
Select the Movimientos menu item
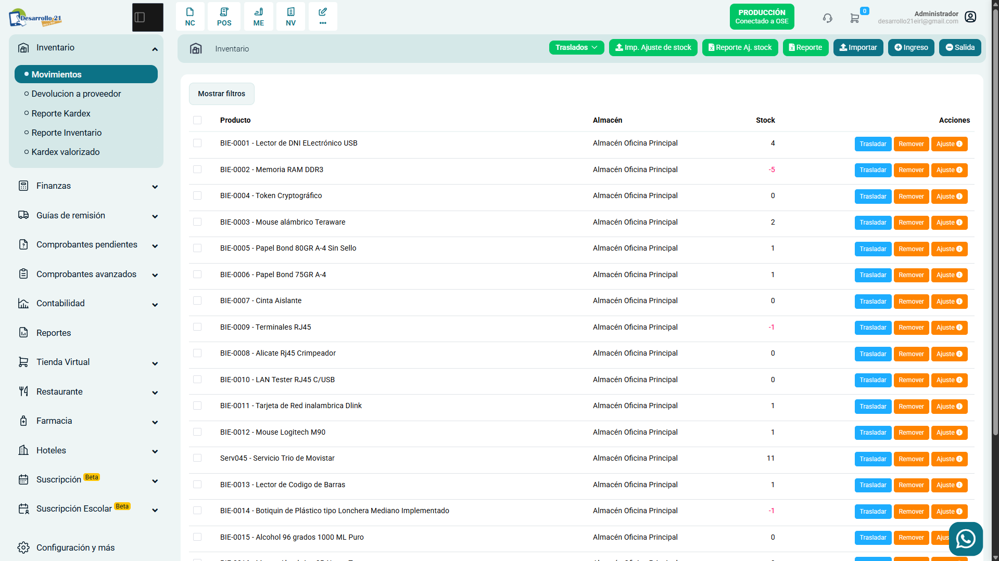86,74
